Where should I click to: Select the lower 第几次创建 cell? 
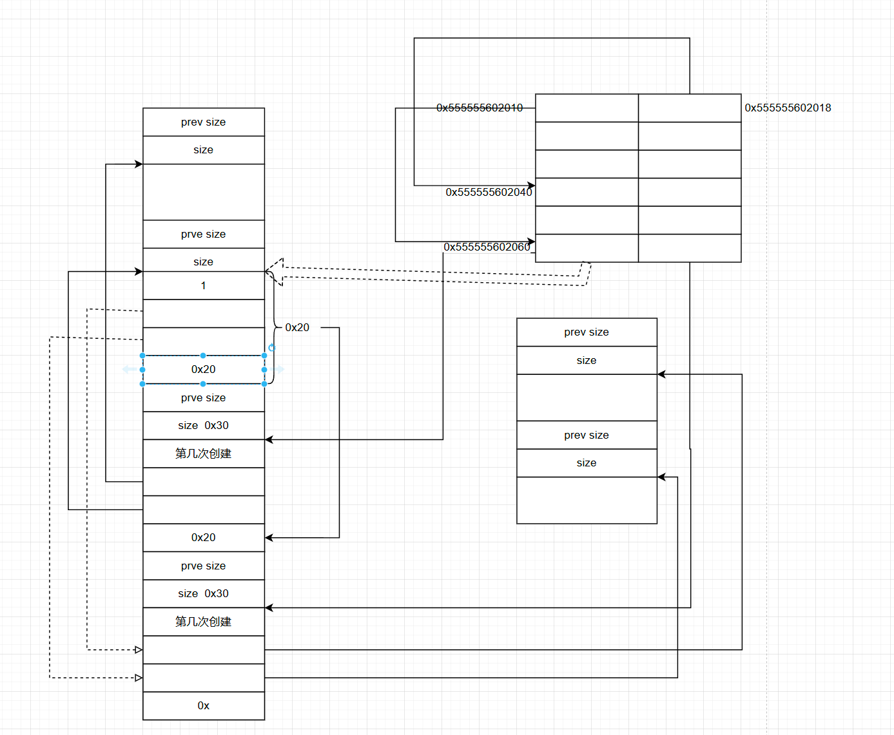point(204,622)
